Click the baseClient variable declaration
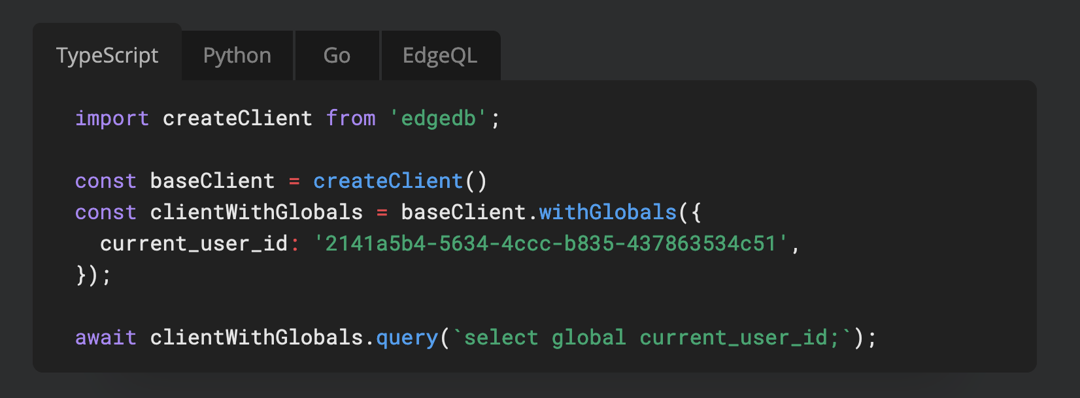The height and width of the screenshot is (398, 1080). 212,181
